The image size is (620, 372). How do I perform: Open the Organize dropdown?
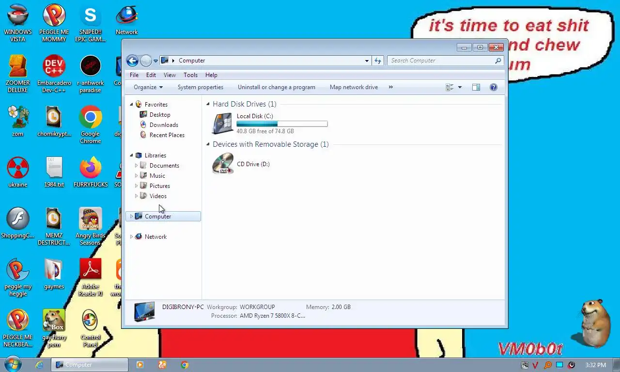148,87
